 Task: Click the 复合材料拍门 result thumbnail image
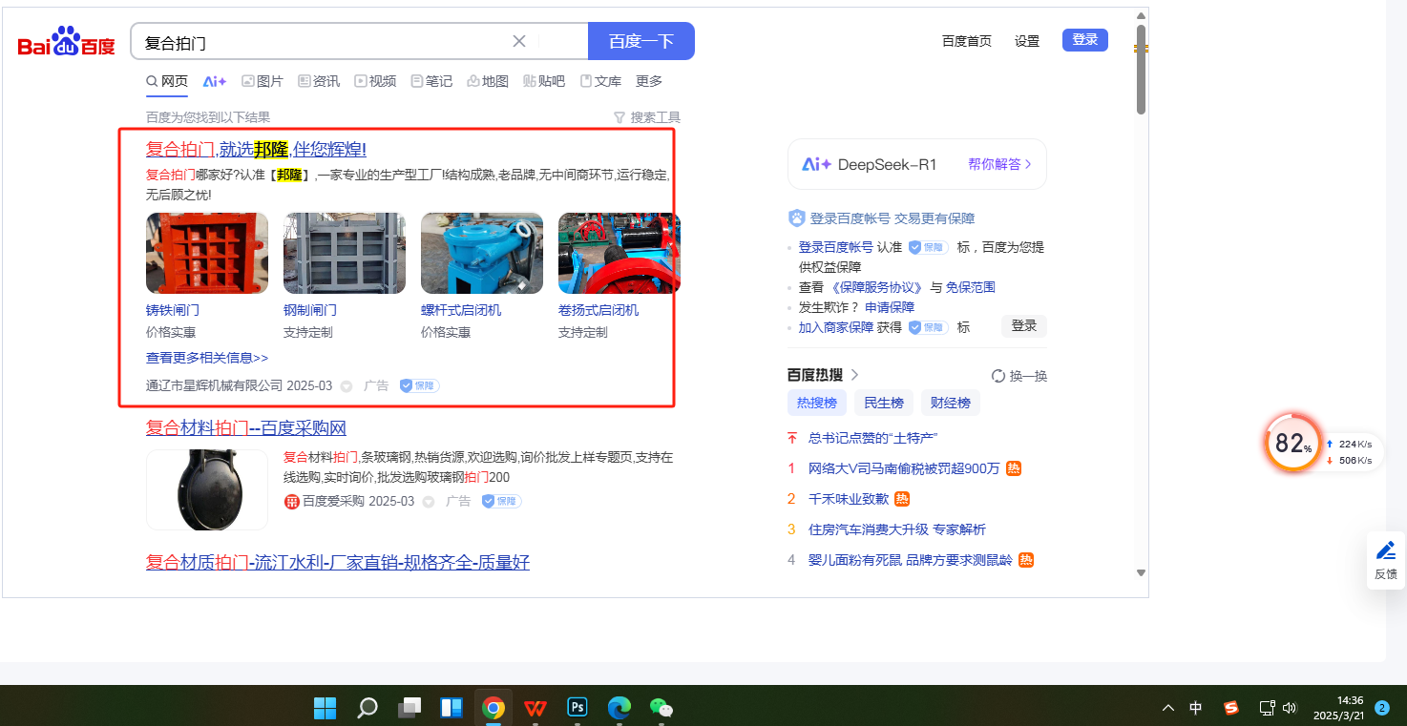(x=207, y=489)
